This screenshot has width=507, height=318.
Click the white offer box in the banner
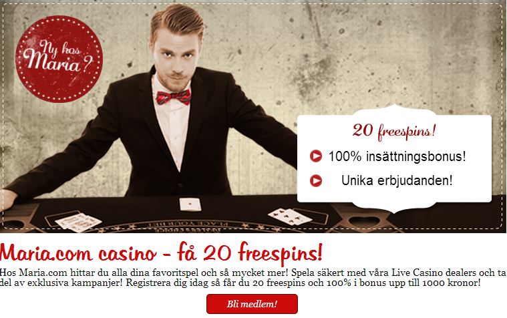click(394, 158)
